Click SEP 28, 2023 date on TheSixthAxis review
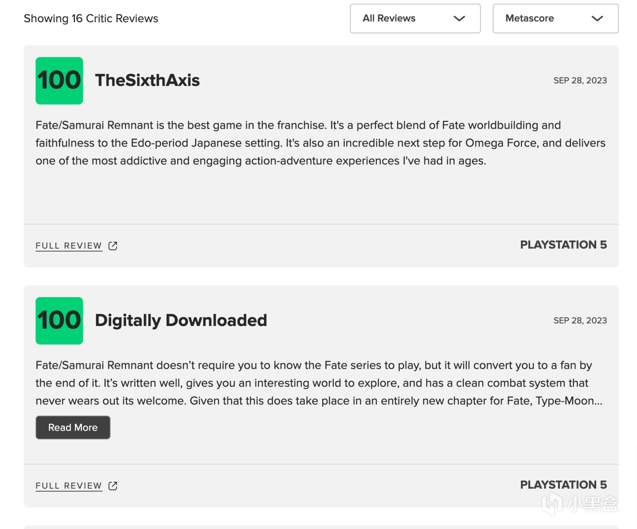The height and width of the screenshot is (529, 637). click(580, 80)
